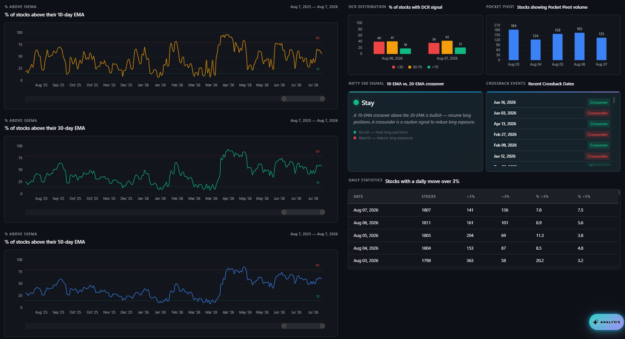Sort table by the DATE column header
The image size is (625, 339).
click(x=358, y=196)
